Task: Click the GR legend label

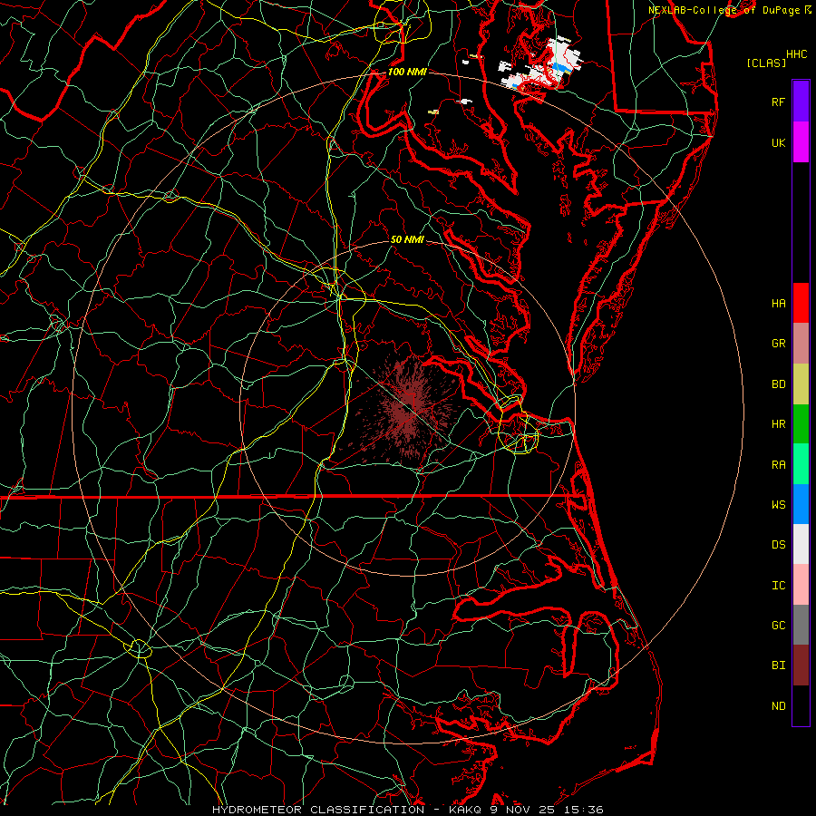Action: [778, 344]
